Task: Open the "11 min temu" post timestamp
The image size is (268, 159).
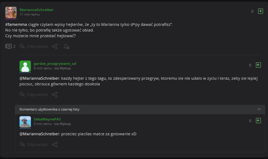Action: coord(30,15)
